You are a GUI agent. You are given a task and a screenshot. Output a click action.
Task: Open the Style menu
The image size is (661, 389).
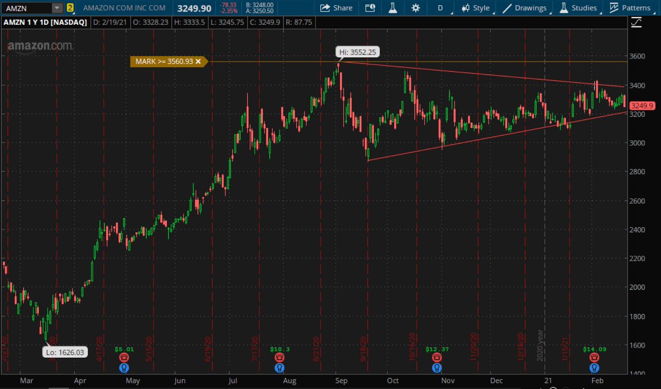(476, 8)
